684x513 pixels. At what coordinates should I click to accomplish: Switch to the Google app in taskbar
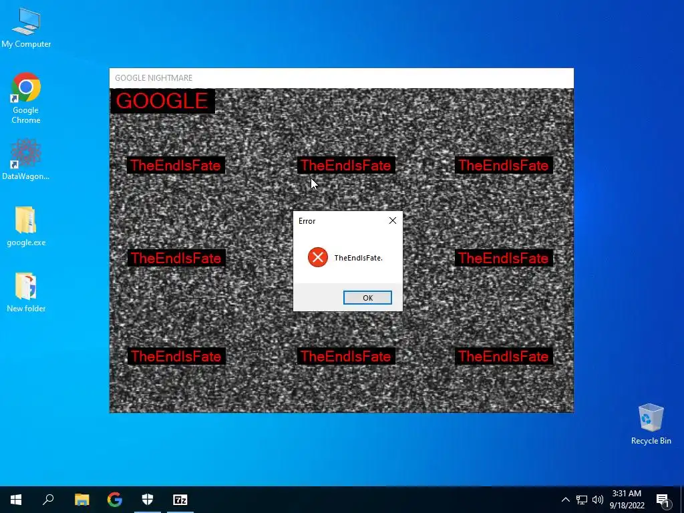click(115, 500)
